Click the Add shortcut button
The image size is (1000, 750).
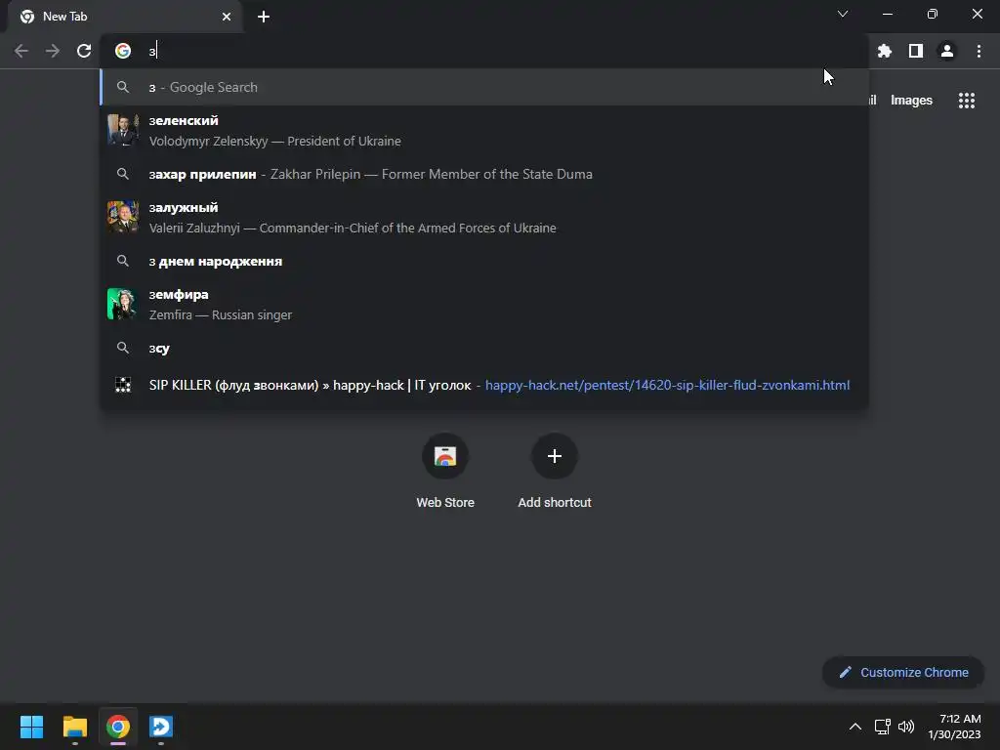click(555, 471)
